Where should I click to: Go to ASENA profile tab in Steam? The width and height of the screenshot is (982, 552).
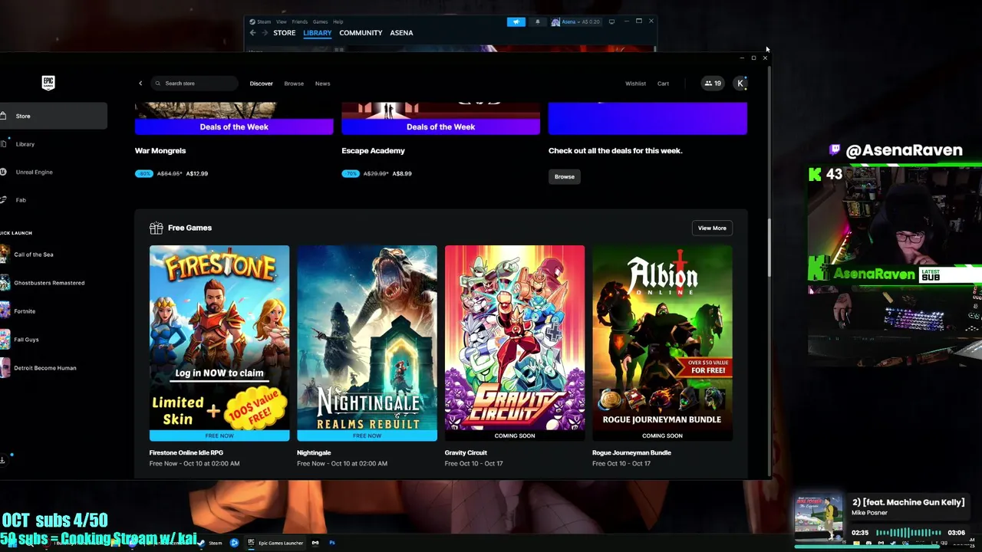point(401,33)
